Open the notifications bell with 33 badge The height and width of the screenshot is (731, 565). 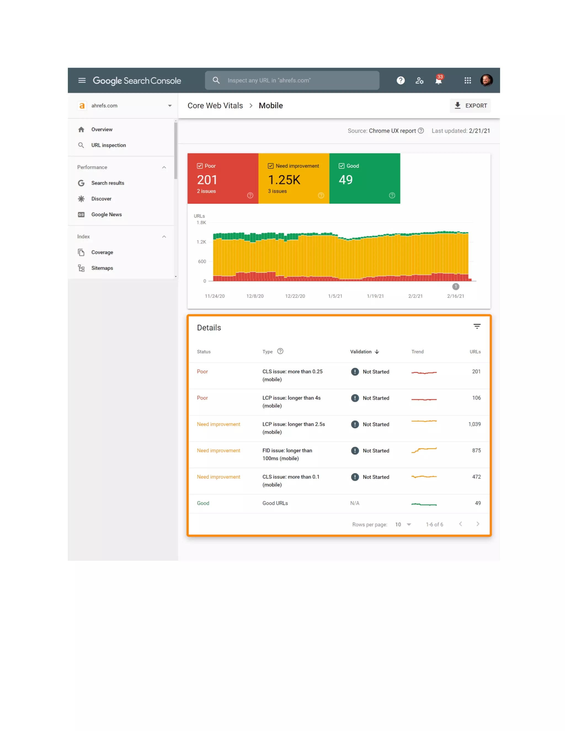(438, 80)
